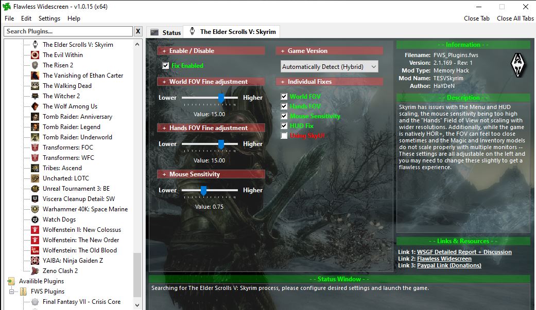This screenshot has height=310, width=536.
Task: Collapse the Game Version section header
Action: point(329,50)
